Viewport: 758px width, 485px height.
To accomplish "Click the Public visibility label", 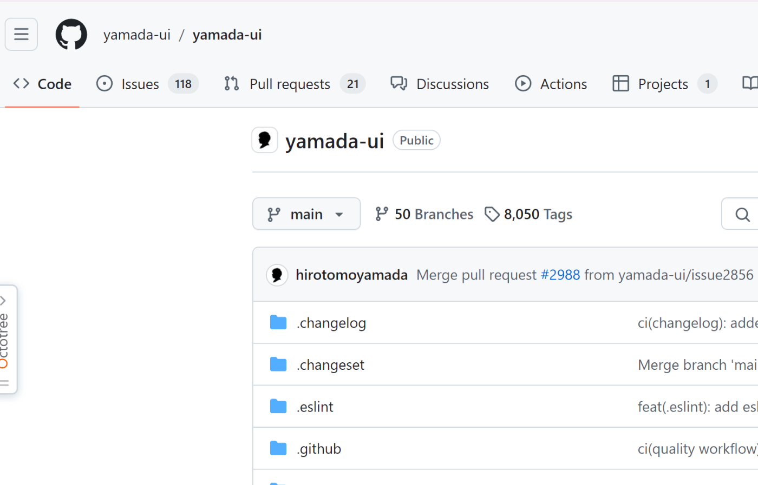I will tap(416, 140).
